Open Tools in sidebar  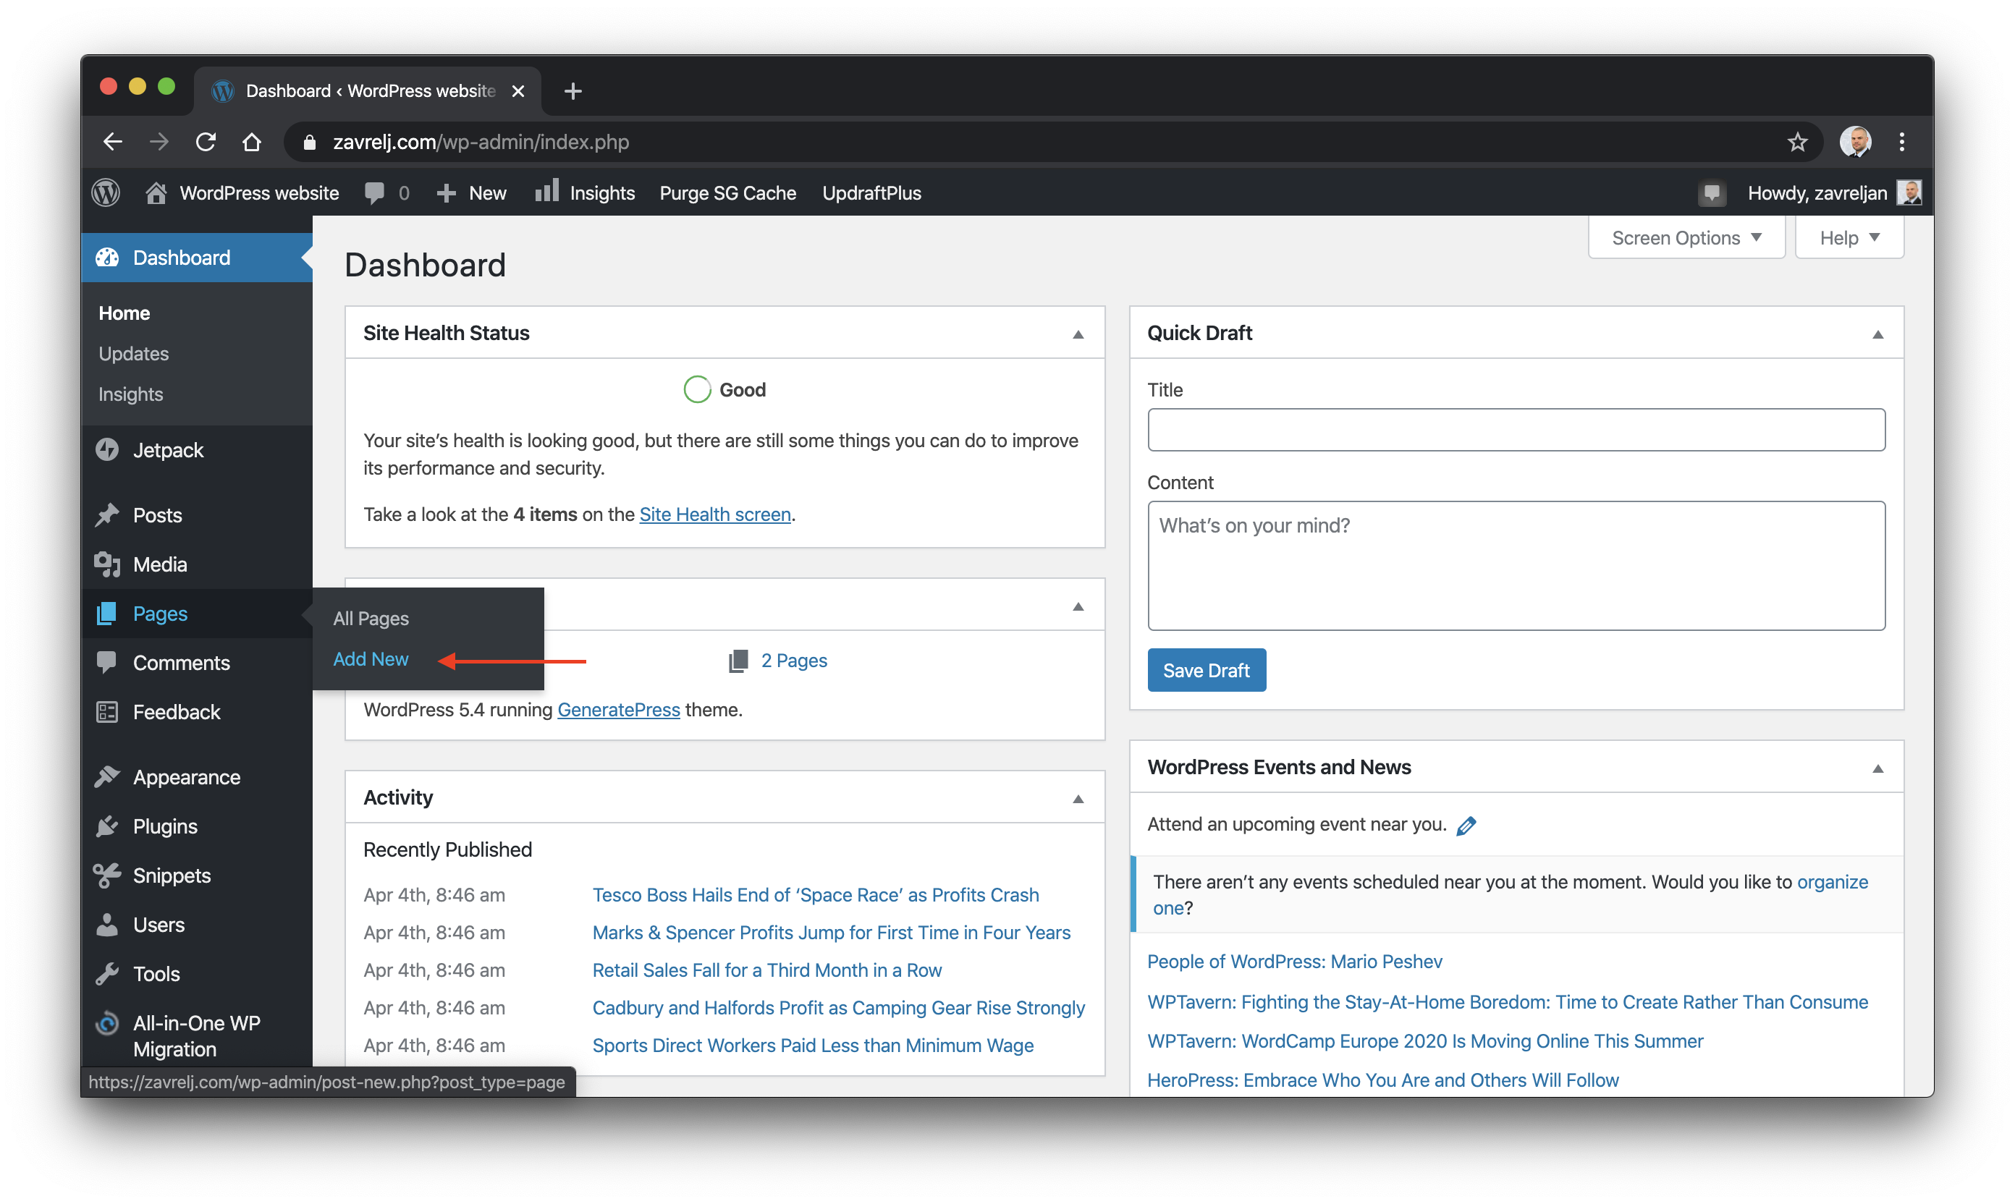[196, 974]
